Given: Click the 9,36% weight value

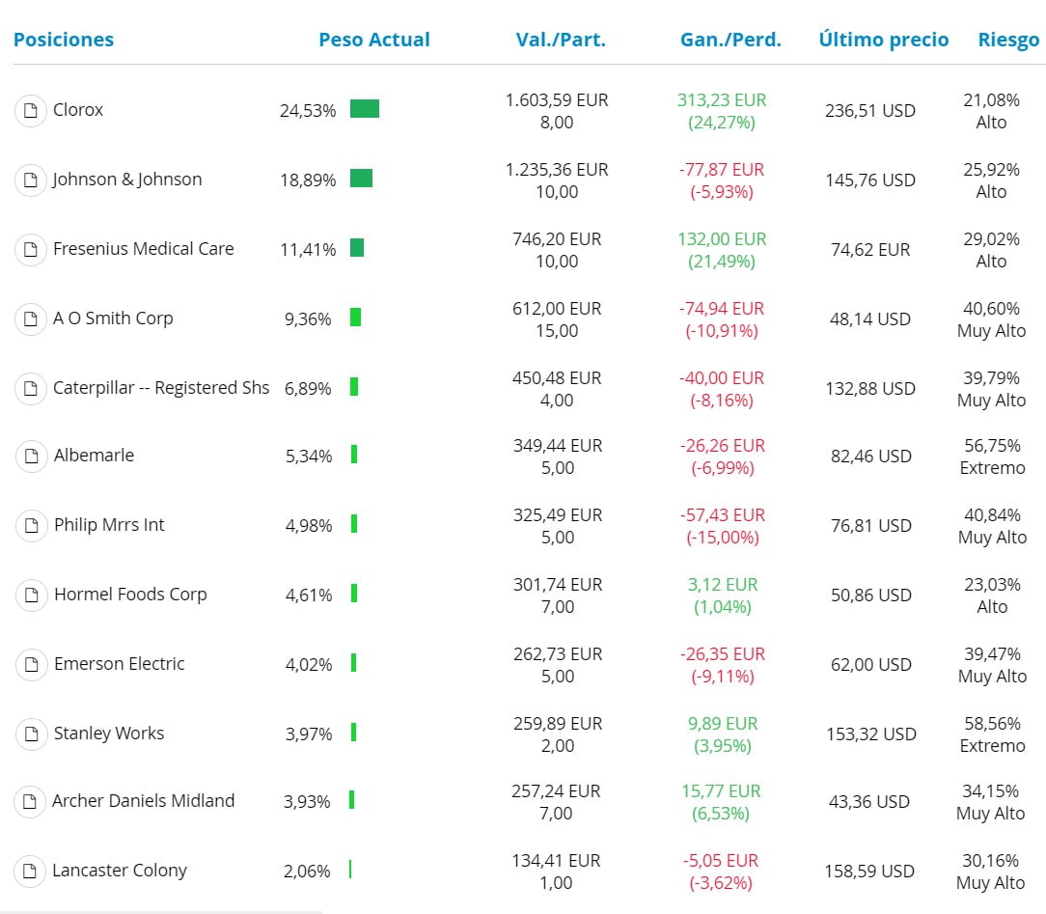Looking at the screenshot, I should [308, 319].
